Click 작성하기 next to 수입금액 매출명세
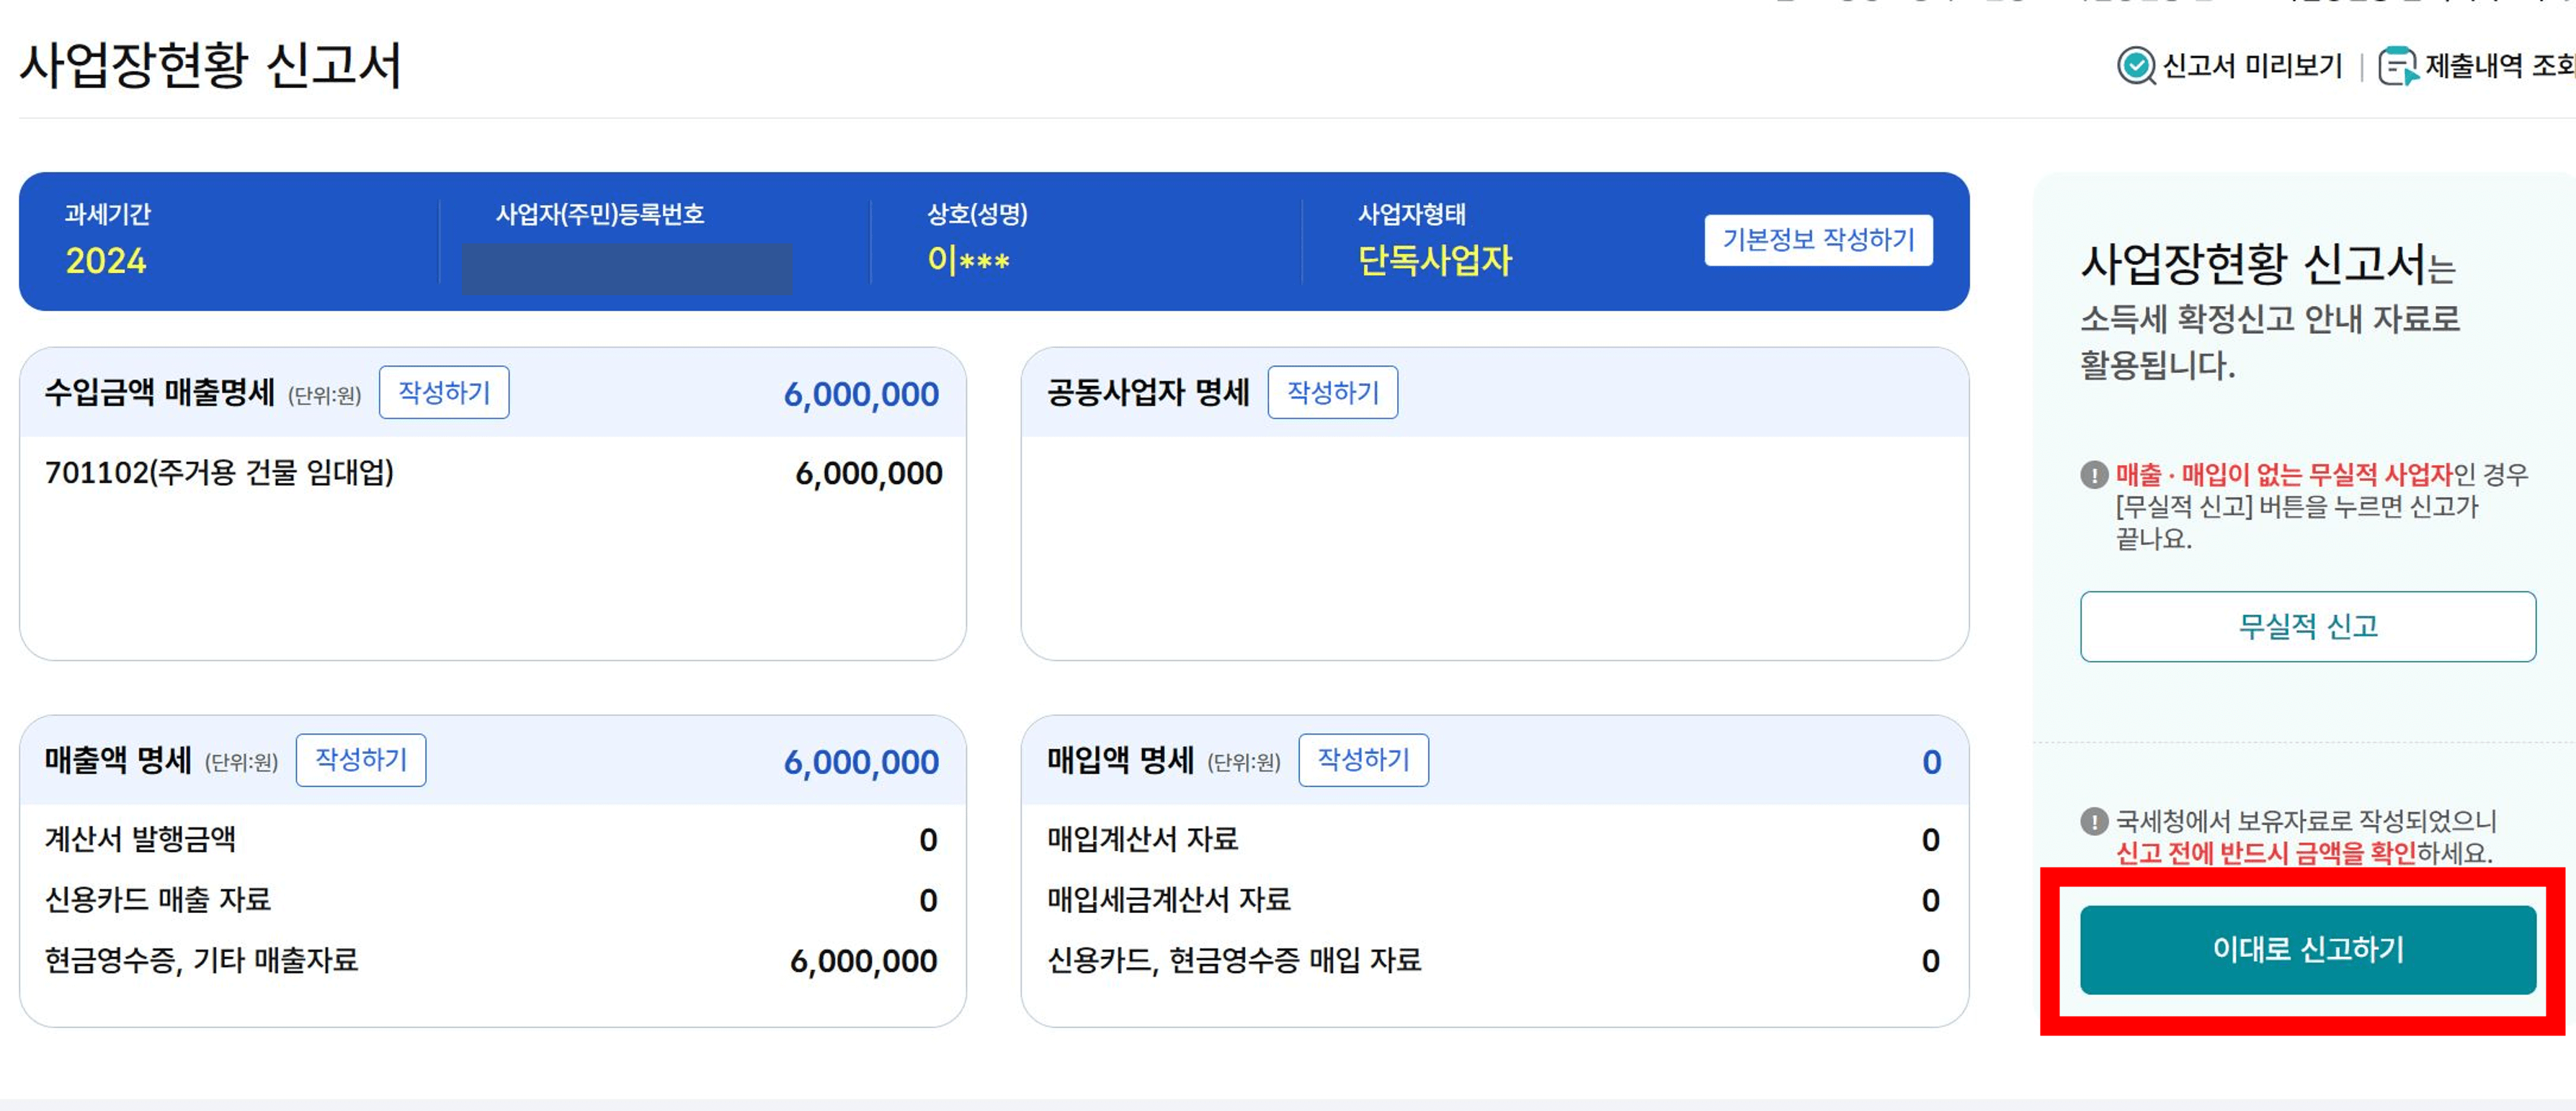This screenshot has width=2576, height=1111. (444, 392)
